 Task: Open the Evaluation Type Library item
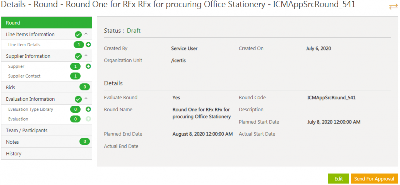pyautogui.click(x=31, y=109)
